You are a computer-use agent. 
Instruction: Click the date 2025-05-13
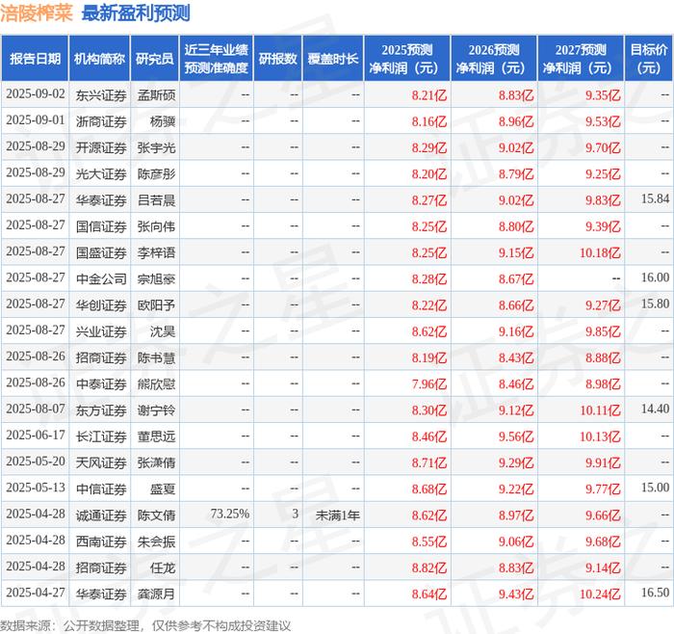click(x=36, y=488)
